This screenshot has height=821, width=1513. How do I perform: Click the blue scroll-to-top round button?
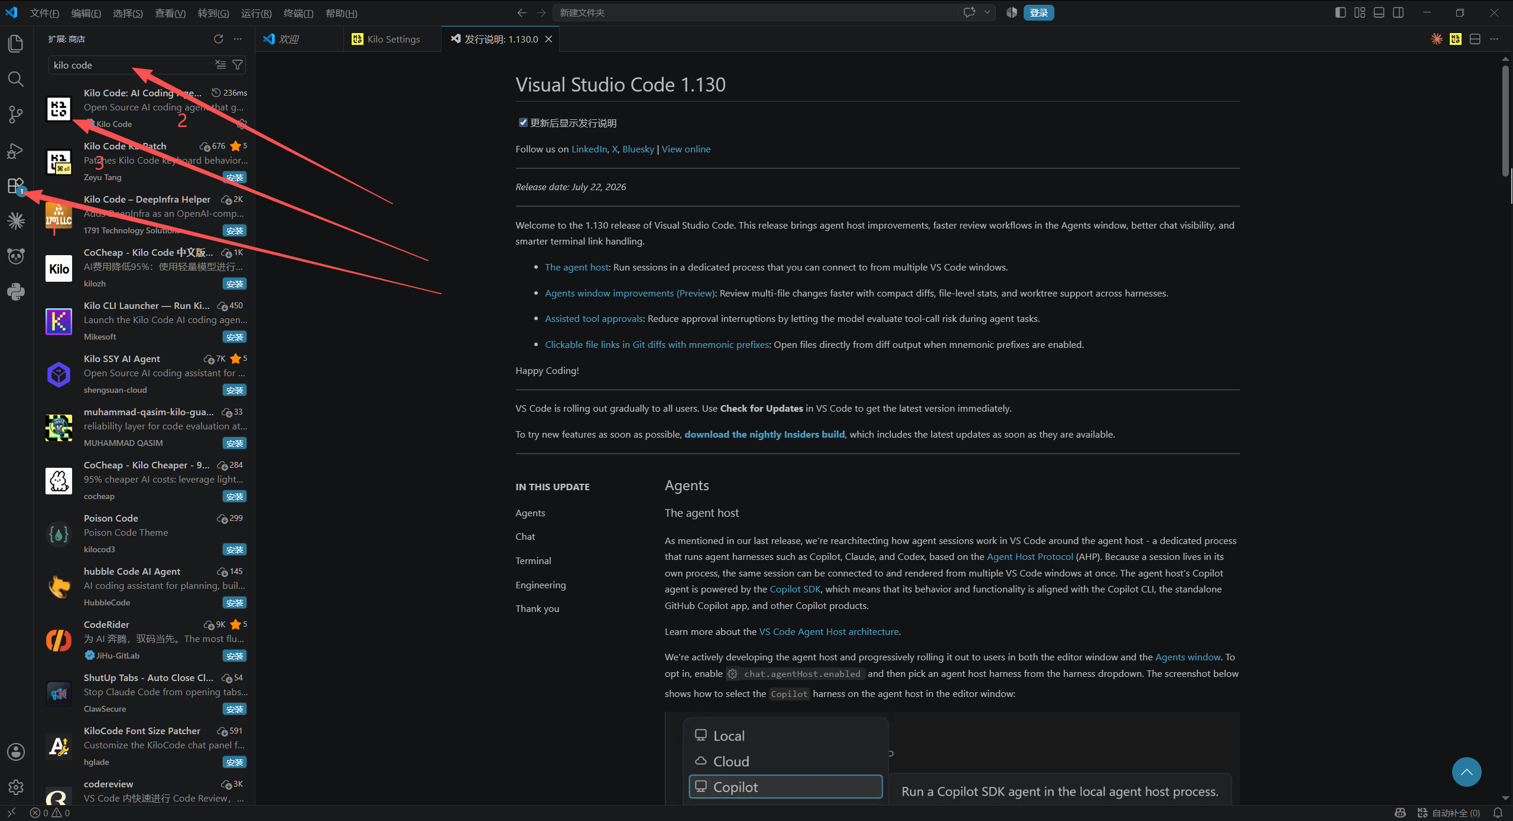click(x=1467, y=771)
